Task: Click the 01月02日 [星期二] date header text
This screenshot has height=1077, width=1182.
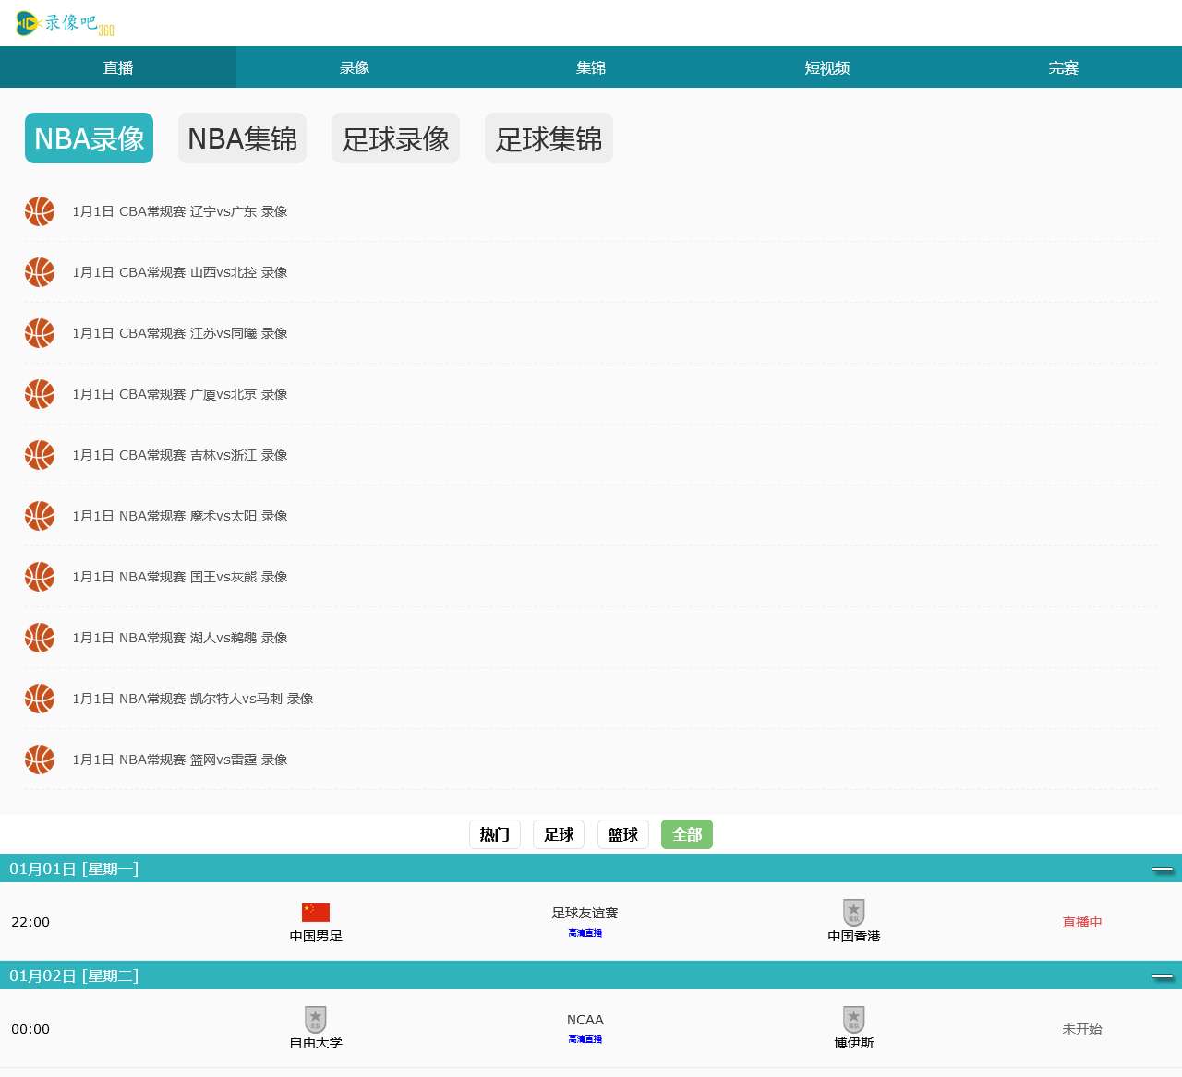Action: click(74, 975)
